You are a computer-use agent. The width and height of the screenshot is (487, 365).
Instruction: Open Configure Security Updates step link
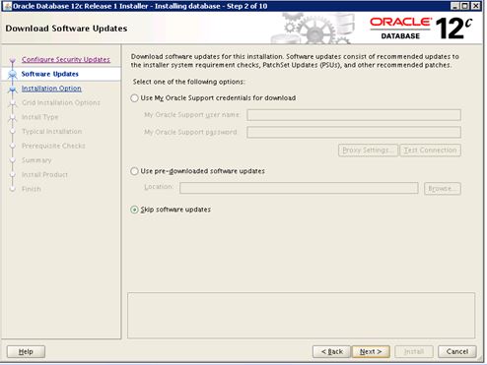(66, 59)
